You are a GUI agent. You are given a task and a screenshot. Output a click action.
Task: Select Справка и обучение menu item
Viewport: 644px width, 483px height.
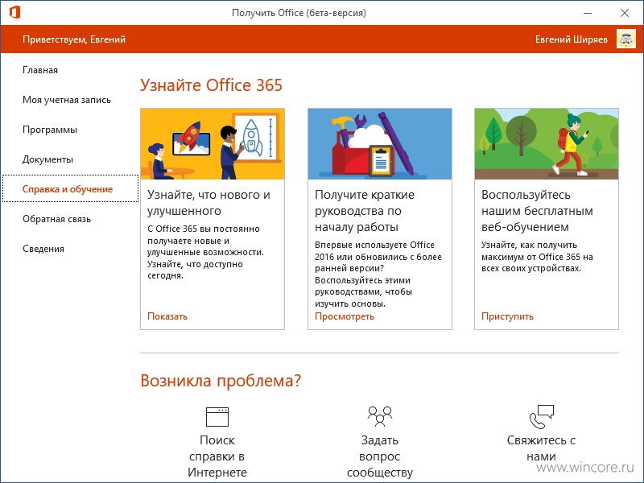coord(70,188)
